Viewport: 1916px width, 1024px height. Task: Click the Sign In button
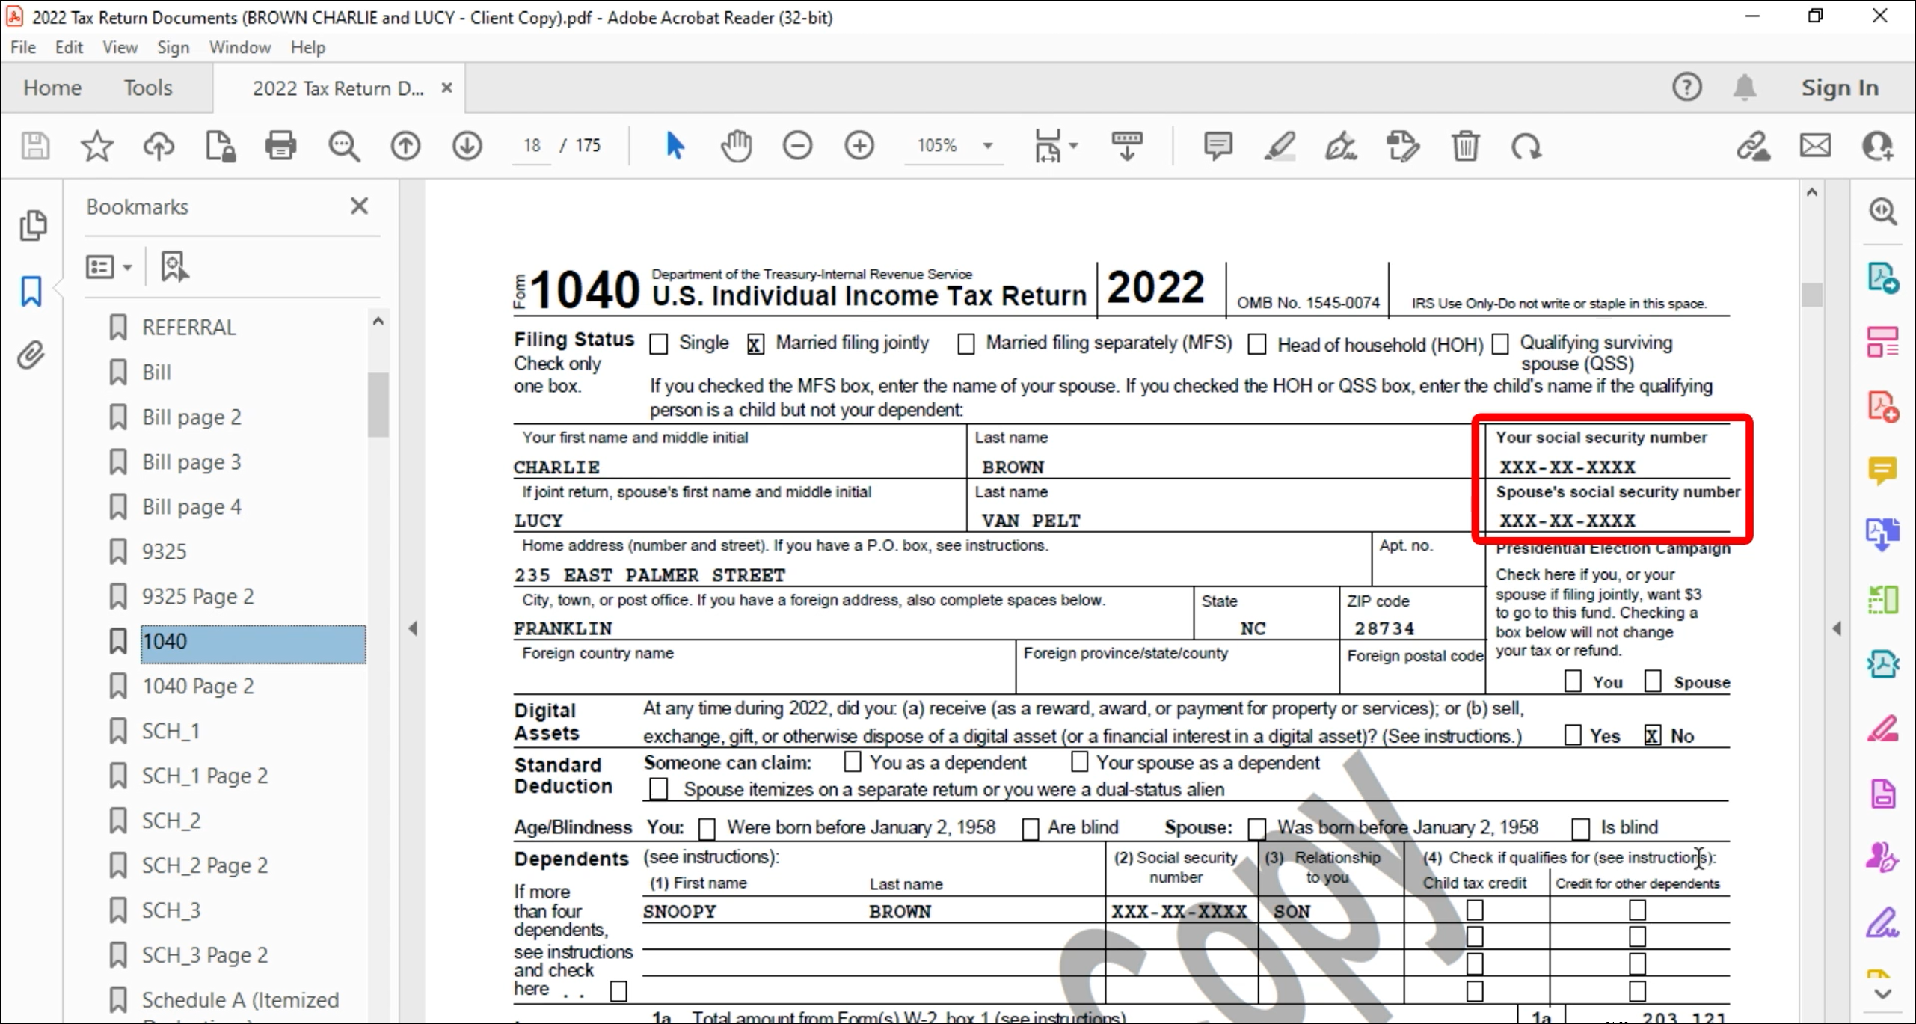pyautogui.click(x=1840, y=88)
